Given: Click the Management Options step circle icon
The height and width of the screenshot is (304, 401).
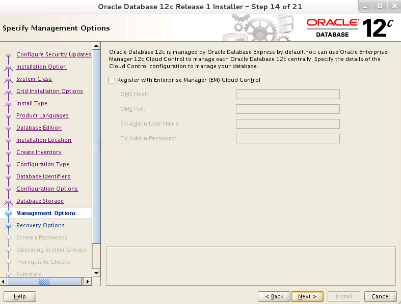Looking at the screenshot, I should pos(9,213).
